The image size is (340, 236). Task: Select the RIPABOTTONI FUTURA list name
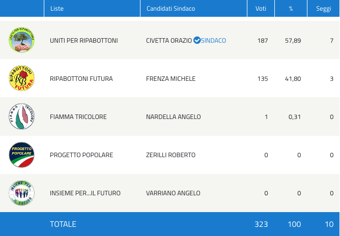tap(81, 79)
